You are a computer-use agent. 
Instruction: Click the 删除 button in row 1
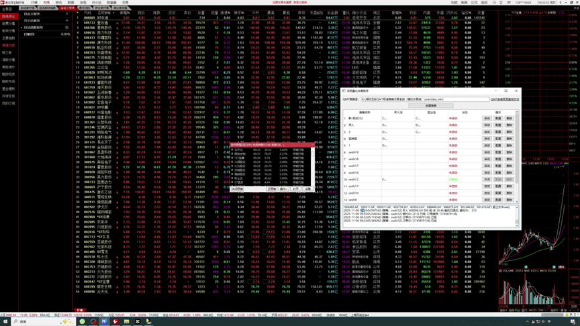click(509, 118)
